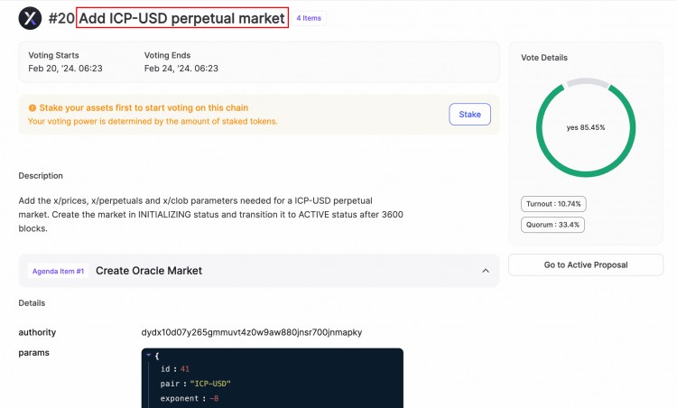Click the proposal number #20
677x408 pixels.
(61, 18)
